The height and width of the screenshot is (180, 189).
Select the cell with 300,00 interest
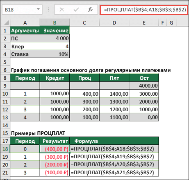84,101
